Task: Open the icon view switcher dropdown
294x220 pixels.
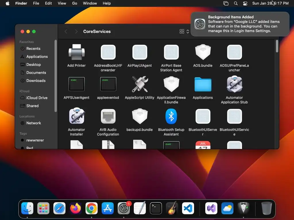Action: 184,32
